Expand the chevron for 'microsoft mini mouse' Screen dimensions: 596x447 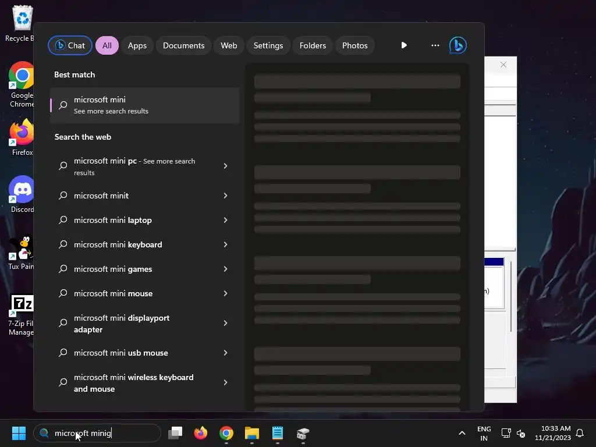(225, 293)
